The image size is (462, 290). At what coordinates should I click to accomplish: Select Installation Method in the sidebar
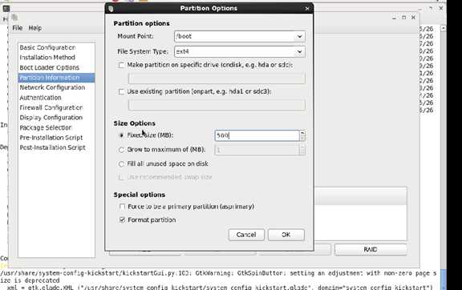coord(47,58)
